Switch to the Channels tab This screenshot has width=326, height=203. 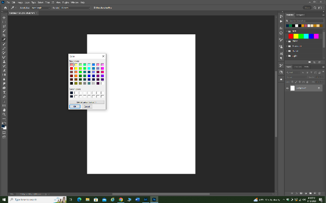[298, 67]
